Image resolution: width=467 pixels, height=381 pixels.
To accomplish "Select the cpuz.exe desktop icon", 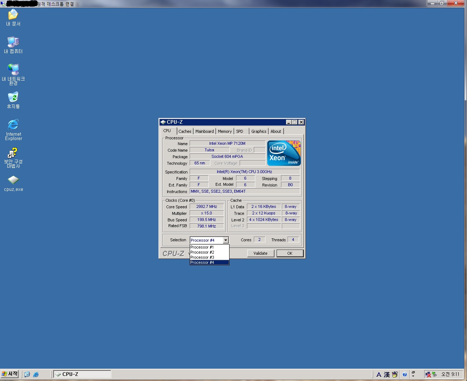I will pos(13,184).
